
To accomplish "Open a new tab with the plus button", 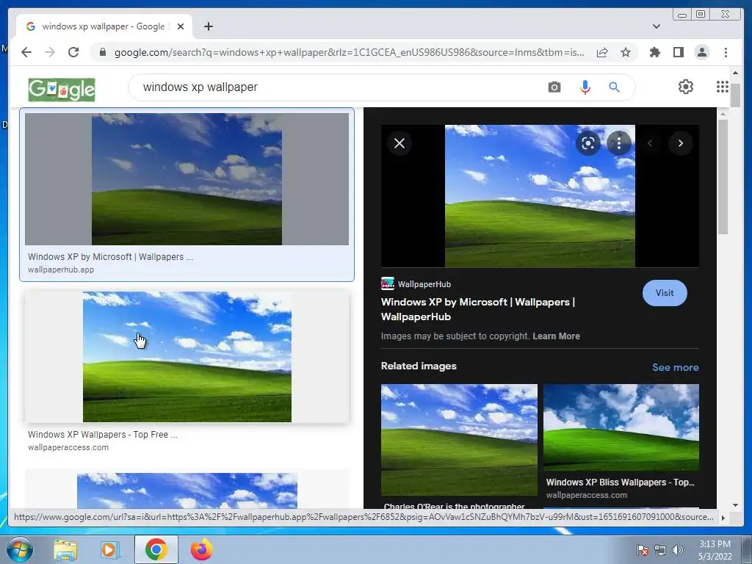I will [208, 26].
